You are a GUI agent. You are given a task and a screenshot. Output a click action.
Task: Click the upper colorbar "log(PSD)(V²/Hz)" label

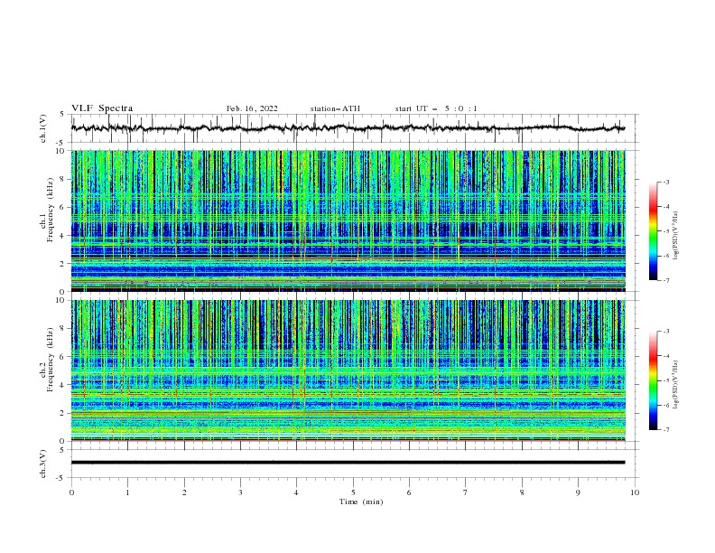coord(676,236)
